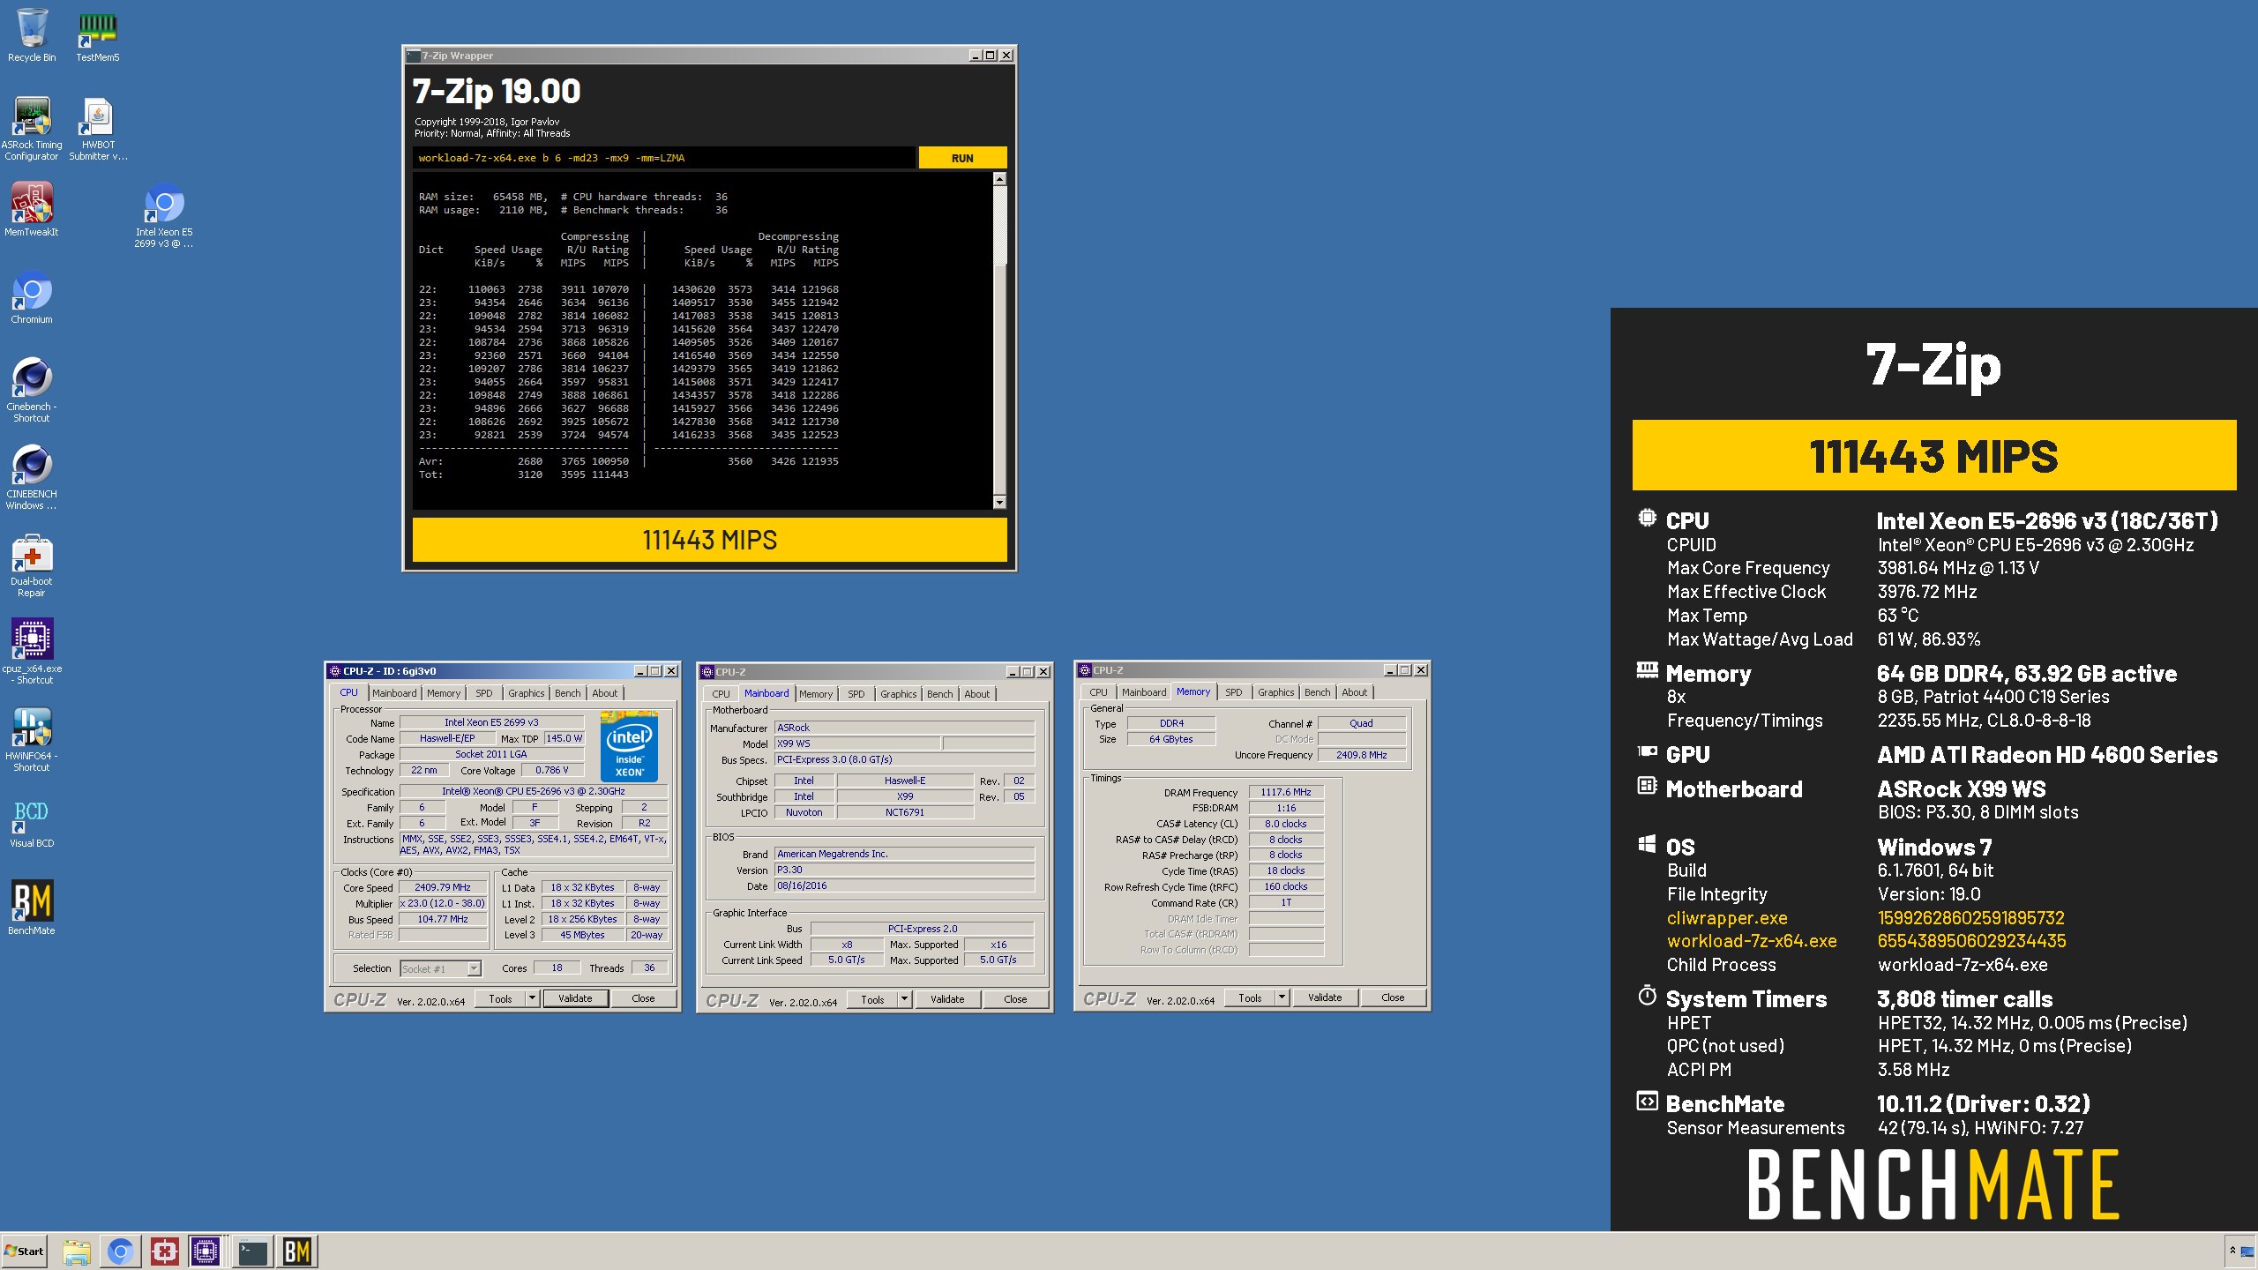Open File Explorer from the taskbar
This screenshot has height=1270, width=2258.
[77, 1251]
